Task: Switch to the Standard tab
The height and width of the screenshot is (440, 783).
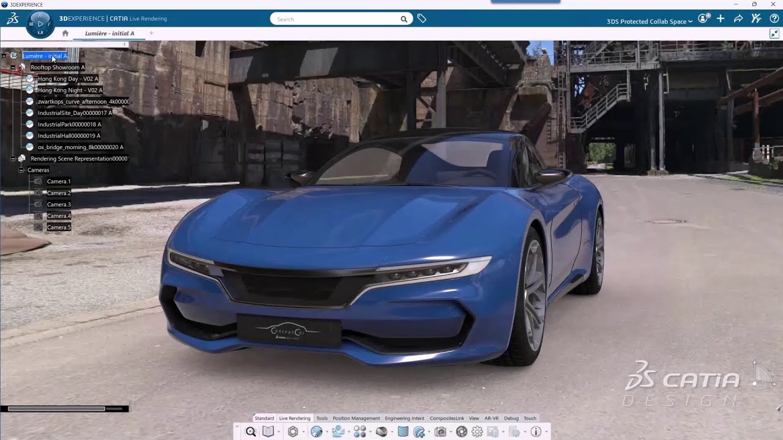Action: click(264, 419)
